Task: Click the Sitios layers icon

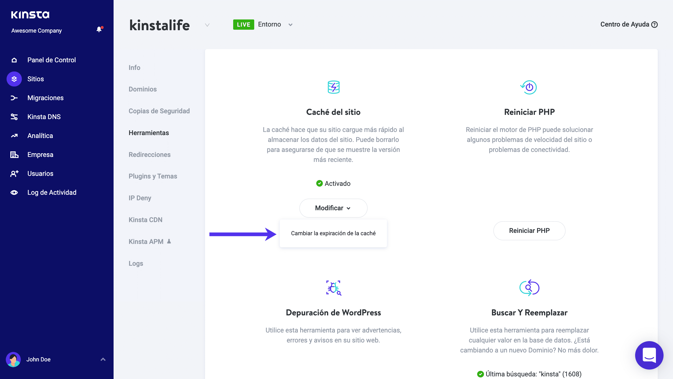Action: [x=14, y=79]
